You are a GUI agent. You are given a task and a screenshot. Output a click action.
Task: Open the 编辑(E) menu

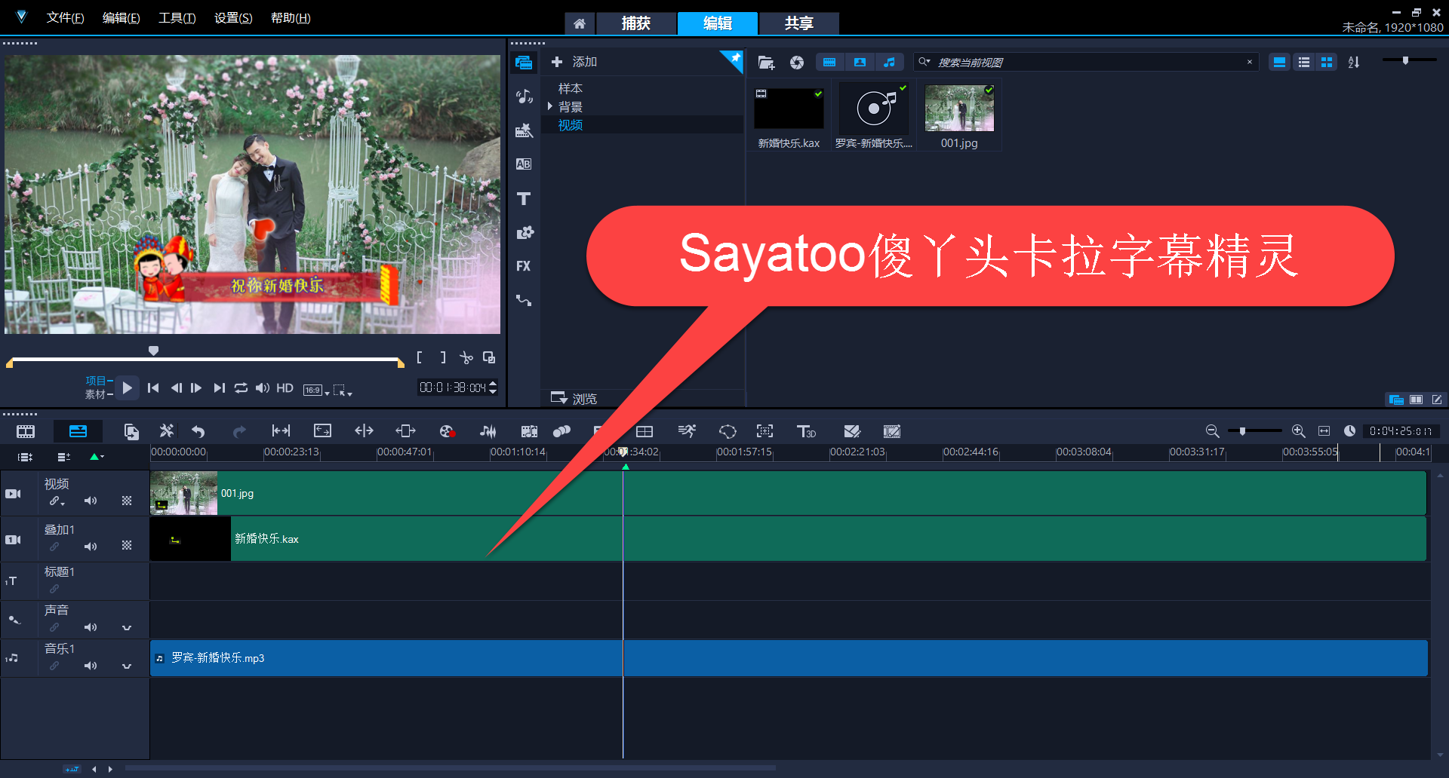[121, 17]
